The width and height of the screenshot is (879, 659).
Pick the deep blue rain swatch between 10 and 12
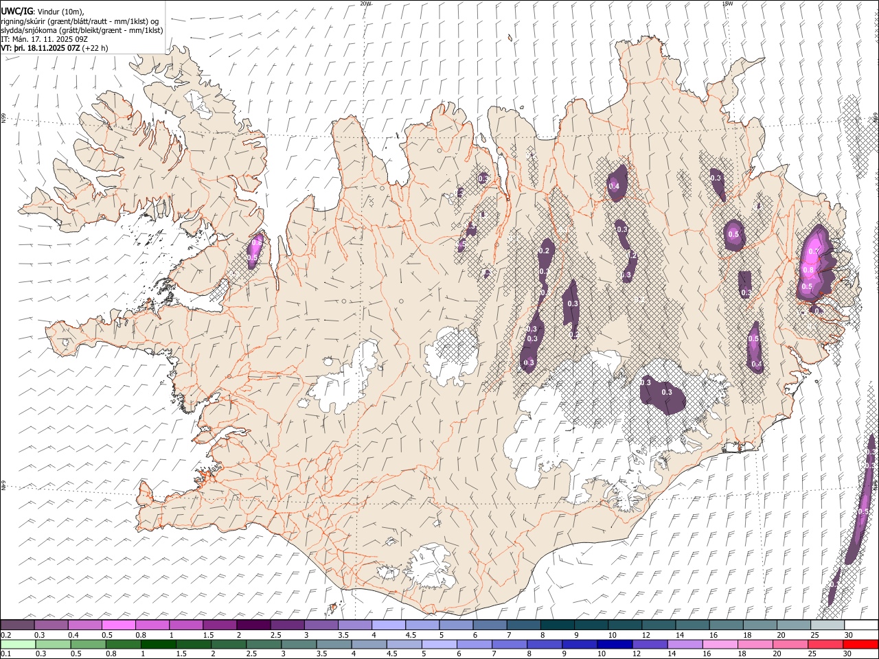coord(615,644)
